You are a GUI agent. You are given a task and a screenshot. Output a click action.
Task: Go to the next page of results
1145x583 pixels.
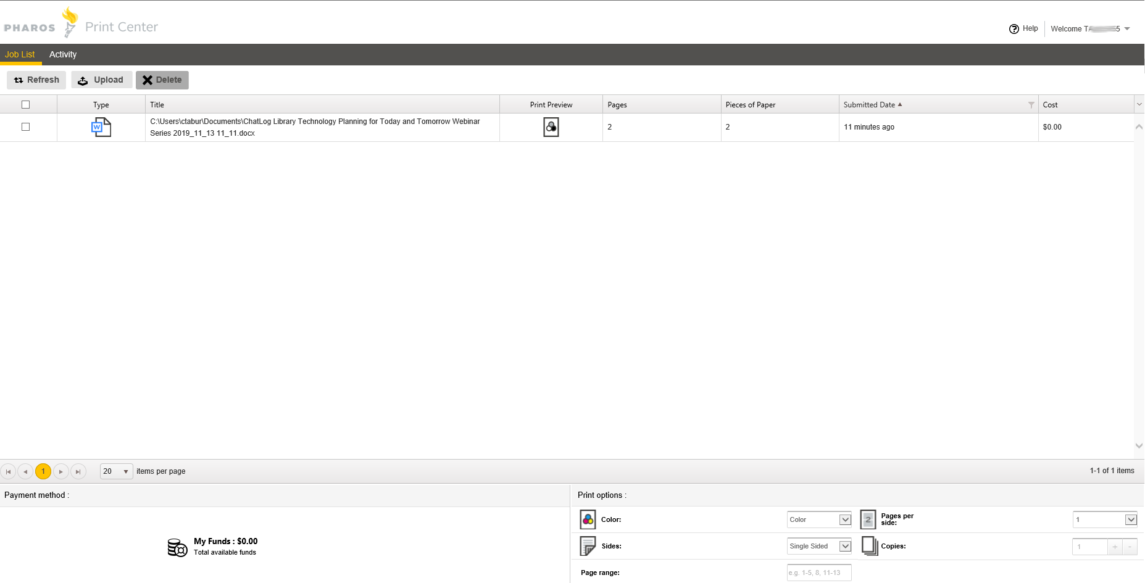[60, 472]
